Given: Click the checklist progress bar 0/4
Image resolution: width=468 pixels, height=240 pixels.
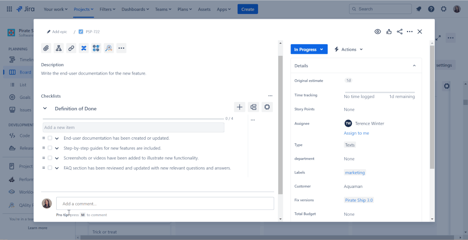Looking at the screenshot, I should point(133,119).
